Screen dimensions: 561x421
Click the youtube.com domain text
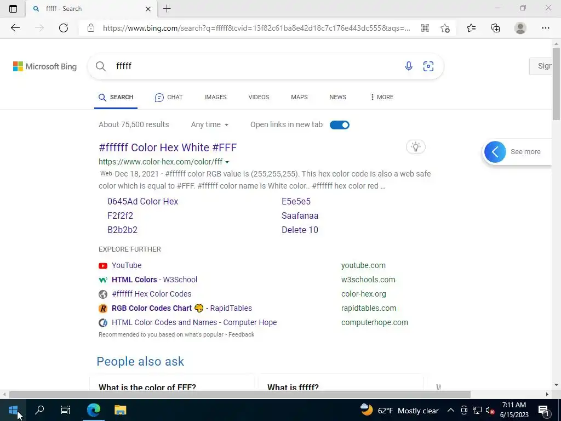pyautogui.click(x=363, y=265)
